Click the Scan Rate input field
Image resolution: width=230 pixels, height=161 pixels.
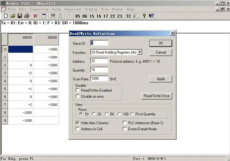click(99, 79)
